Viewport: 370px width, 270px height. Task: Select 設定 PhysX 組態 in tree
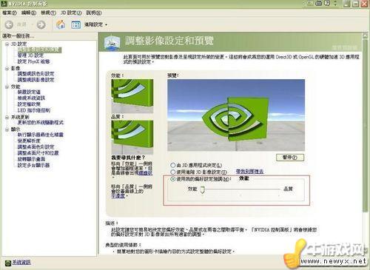point(33,61)
